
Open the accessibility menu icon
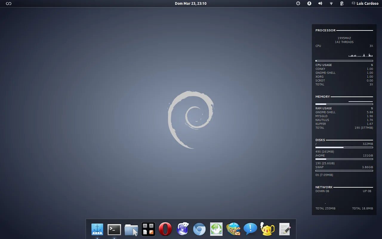point(309,4)
